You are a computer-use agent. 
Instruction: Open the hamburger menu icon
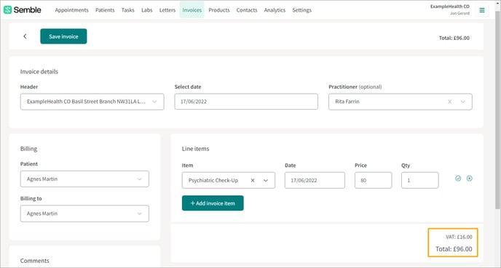pyautogui.click(x=482, y=10)
